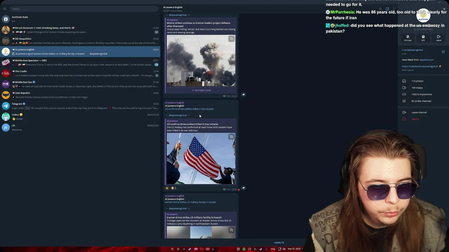Open the hamburger main menu
The height and width of the screenshot is (252, 449).
tap(5, 9)
